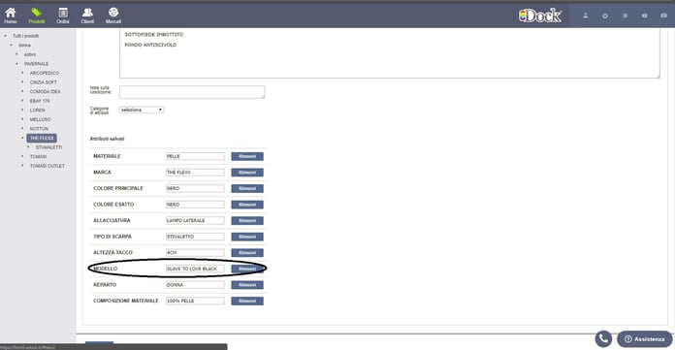Remove the TIPO DI SCARPA attribute
The height and width of the screenshot is (350, 675).
click(x=247, y=237)
